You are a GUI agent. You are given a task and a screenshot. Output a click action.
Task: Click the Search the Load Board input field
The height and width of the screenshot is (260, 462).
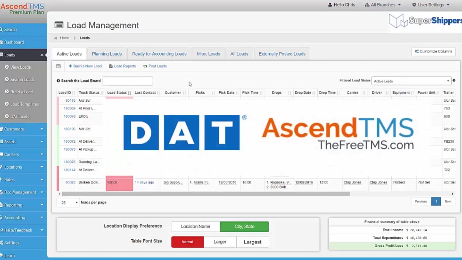coord(127,81)
